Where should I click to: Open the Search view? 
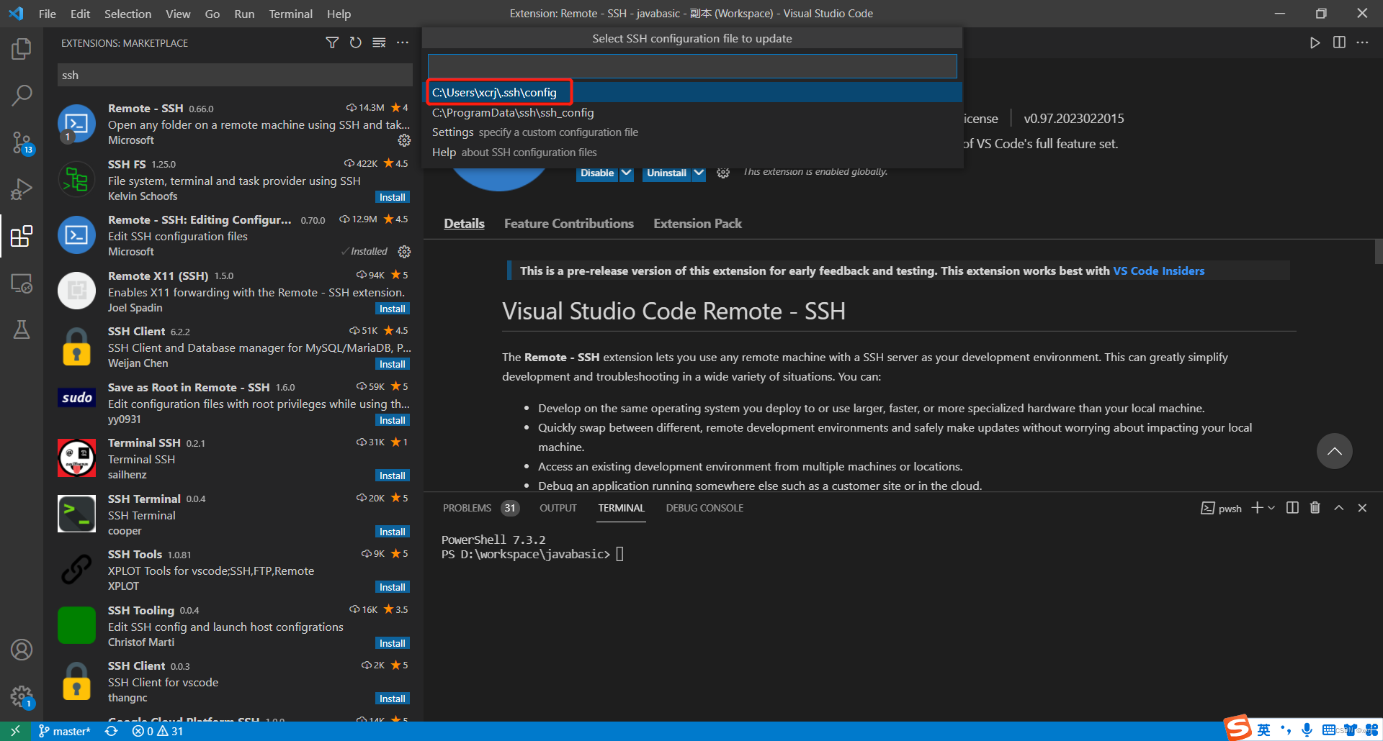pyautogui.click(x=22, y=94)
